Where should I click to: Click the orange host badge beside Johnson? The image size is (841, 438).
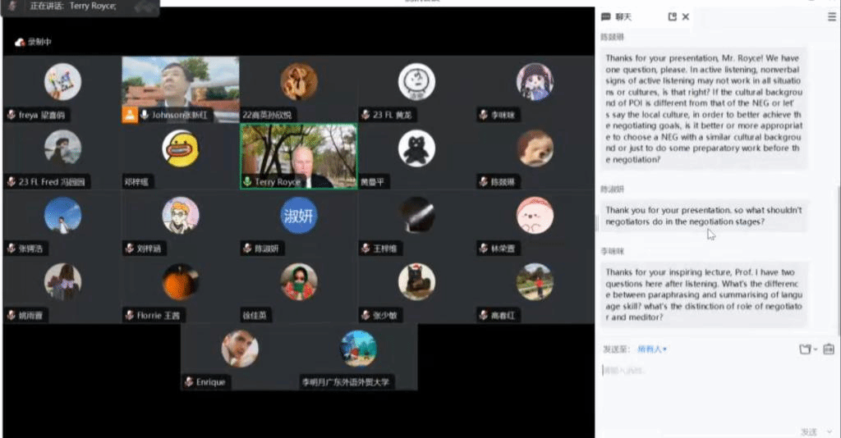click(129, 115)
